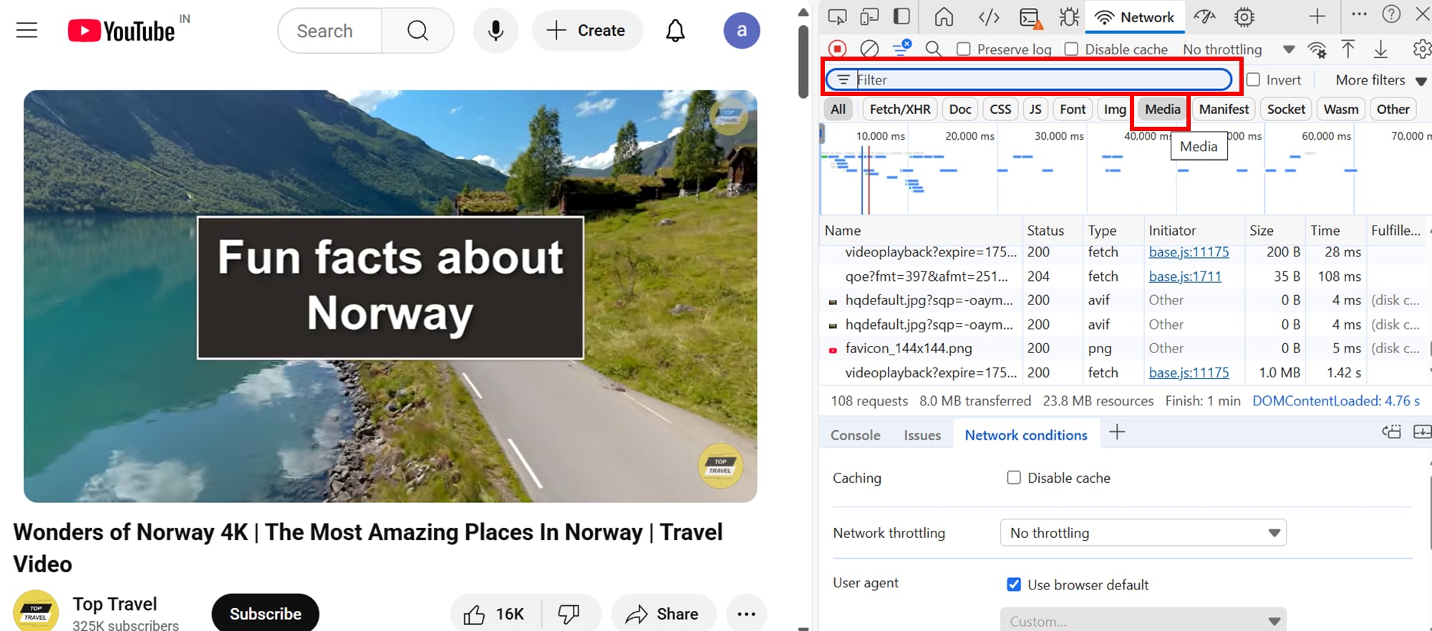Screen dimensions: 1432x631
Task: Open network conditions wifi-gear icon
Action: [1317, 49]
